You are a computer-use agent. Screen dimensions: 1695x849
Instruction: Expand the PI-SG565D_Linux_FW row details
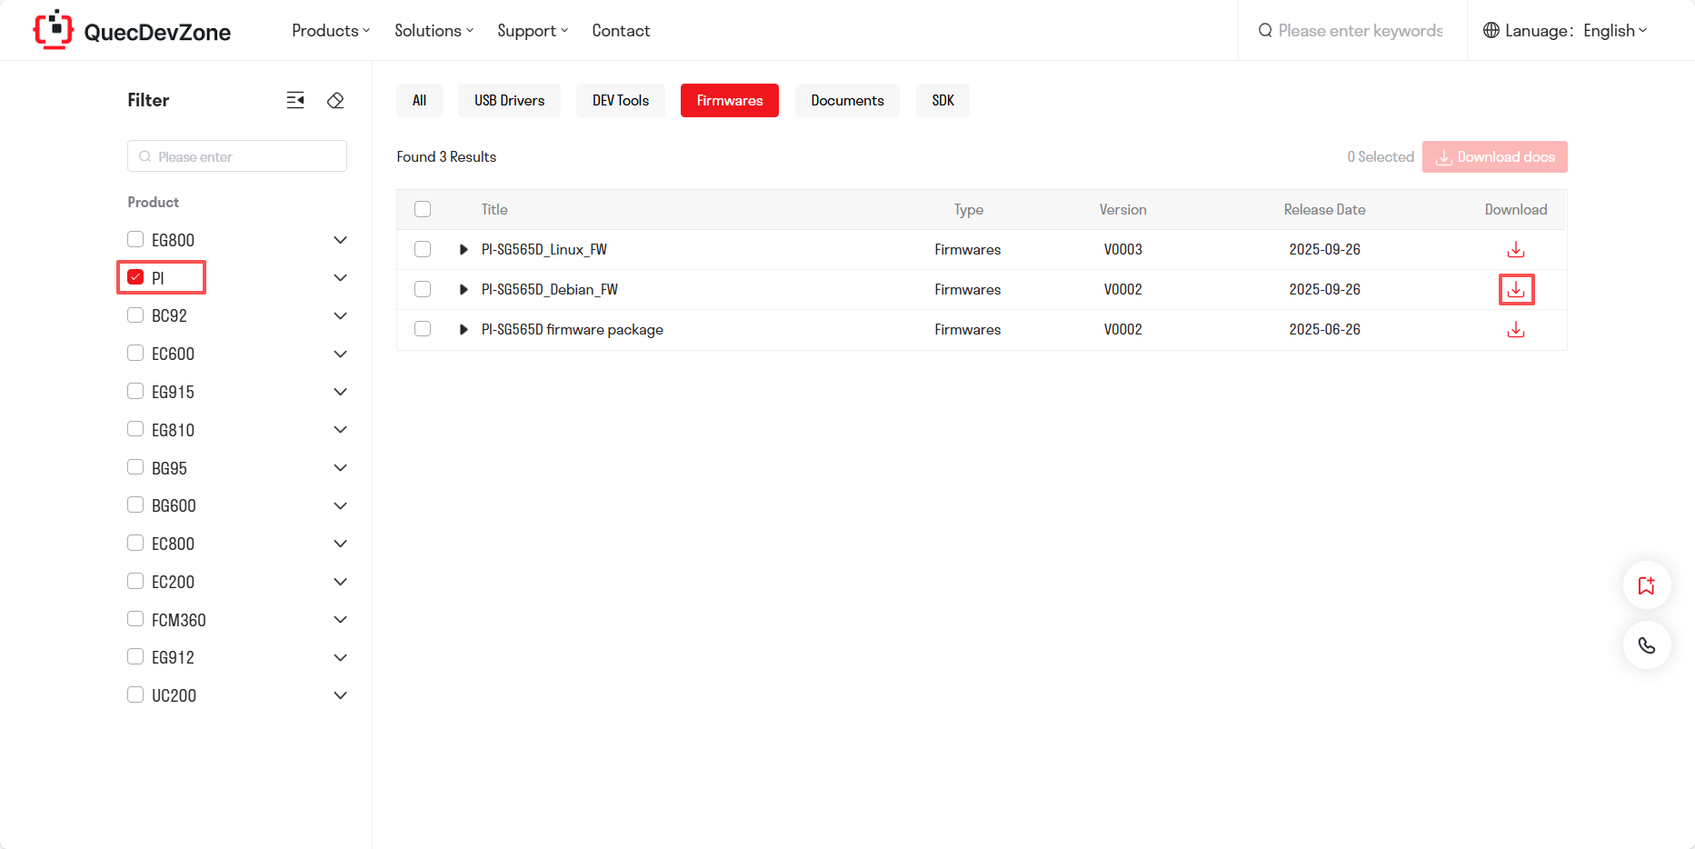(464, 250)
